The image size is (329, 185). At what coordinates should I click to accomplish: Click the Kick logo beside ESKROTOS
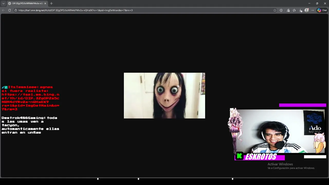(240, 156)
